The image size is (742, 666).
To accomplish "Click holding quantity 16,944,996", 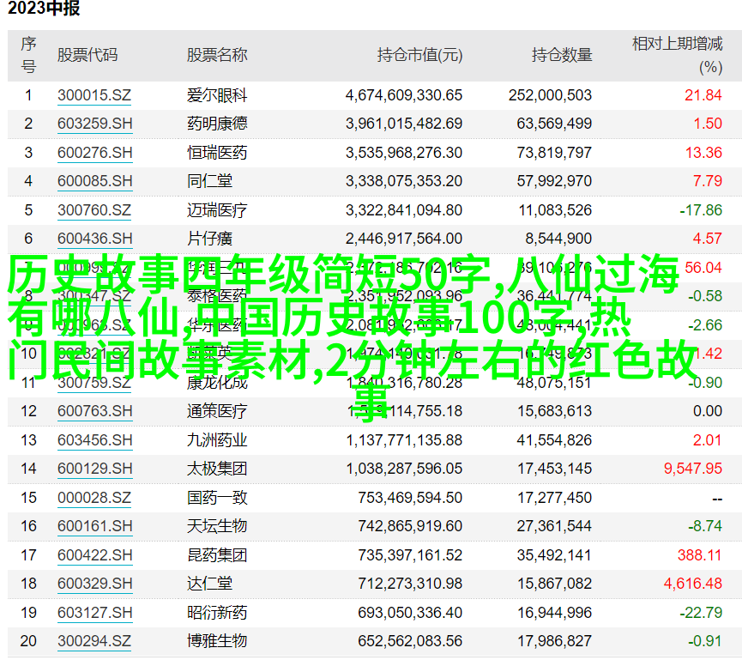I will pos(555,613).
